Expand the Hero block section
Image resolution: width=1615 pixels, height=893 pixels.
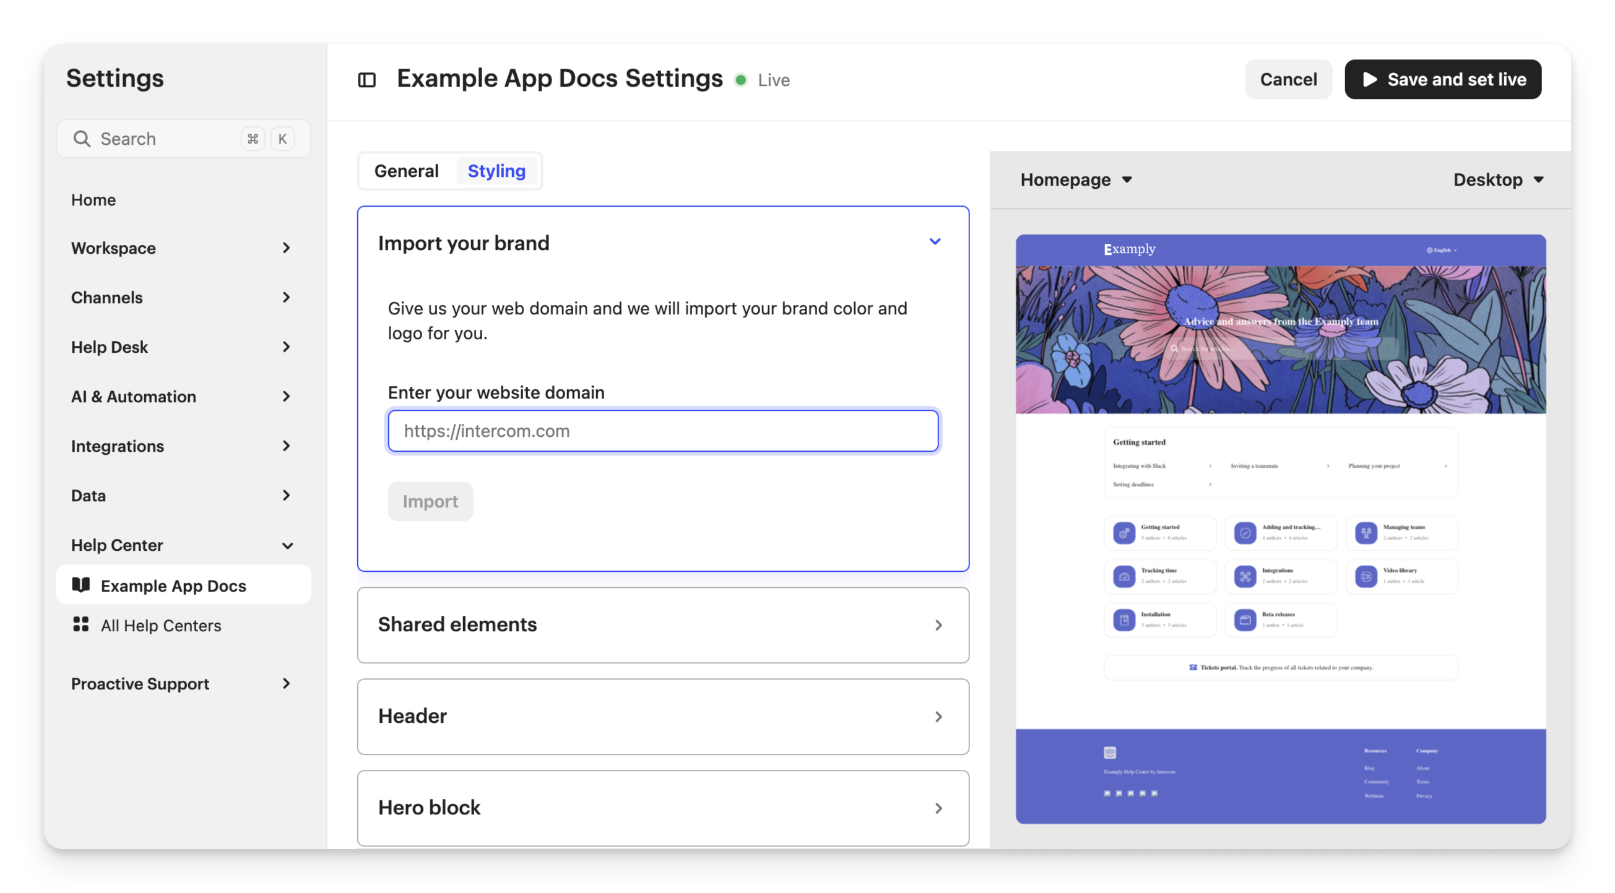938,808
